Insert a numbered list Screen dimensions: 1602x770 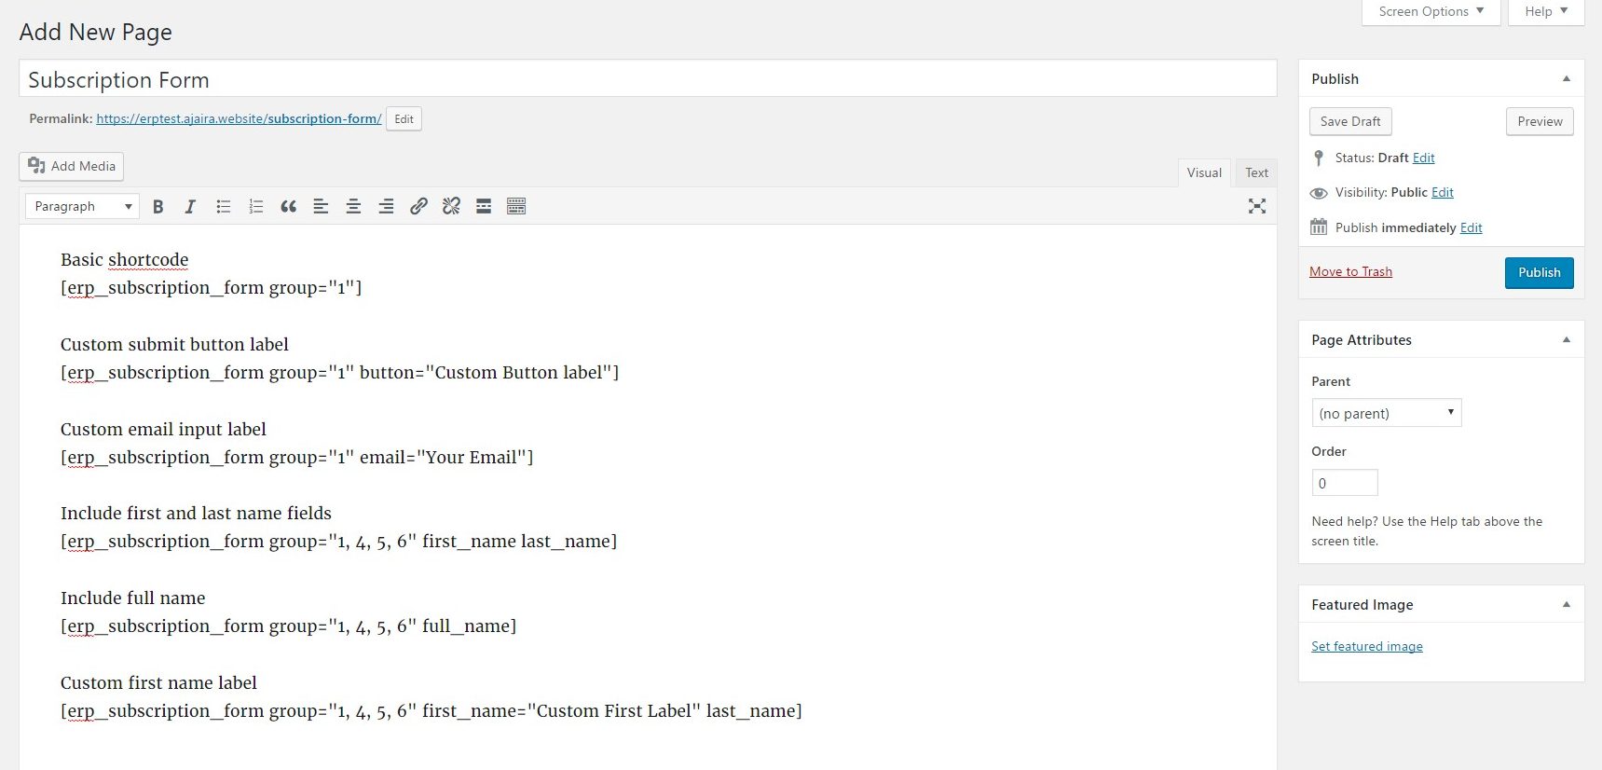click(x=256, y=207)
